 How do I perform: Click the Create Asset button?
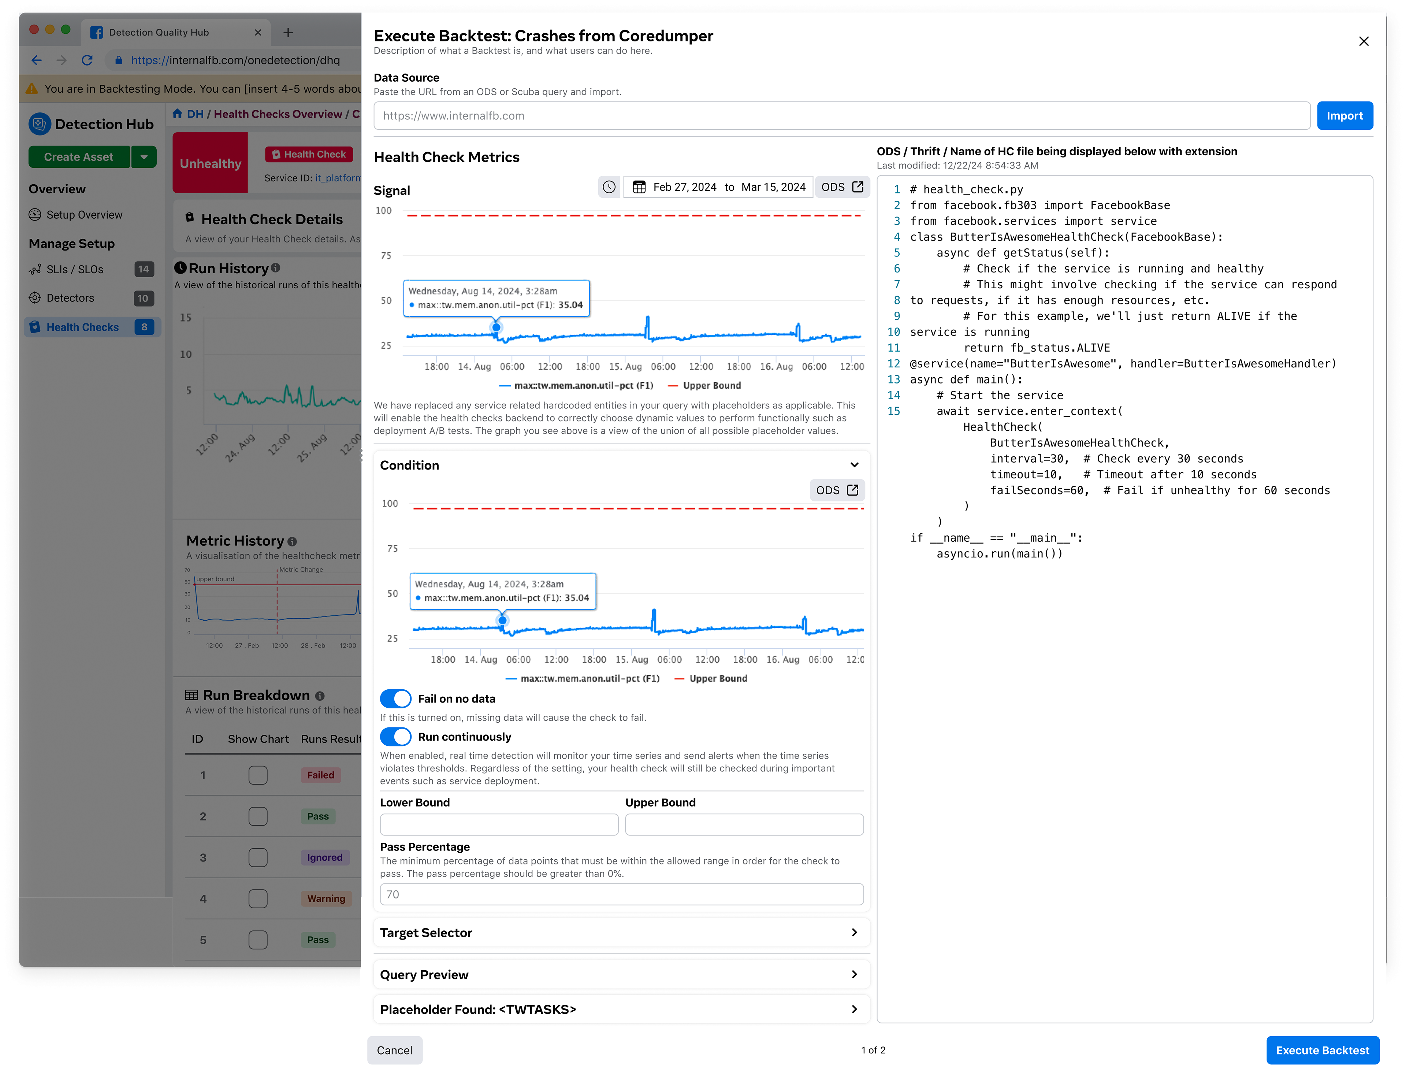pos(78,157)
